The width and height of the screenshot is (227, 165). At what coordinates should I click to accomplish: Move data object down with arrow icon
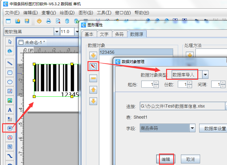click(x=93, y=101)
